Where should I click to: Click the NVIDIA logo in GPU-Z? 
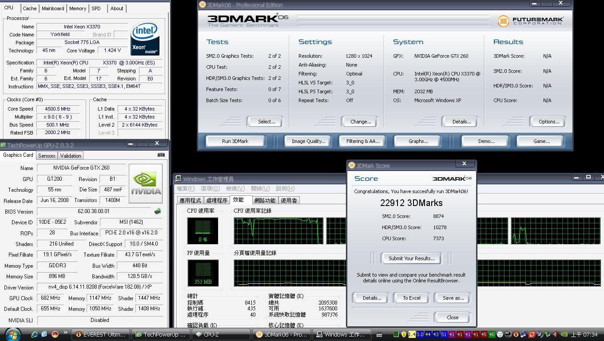pos(146,184)
